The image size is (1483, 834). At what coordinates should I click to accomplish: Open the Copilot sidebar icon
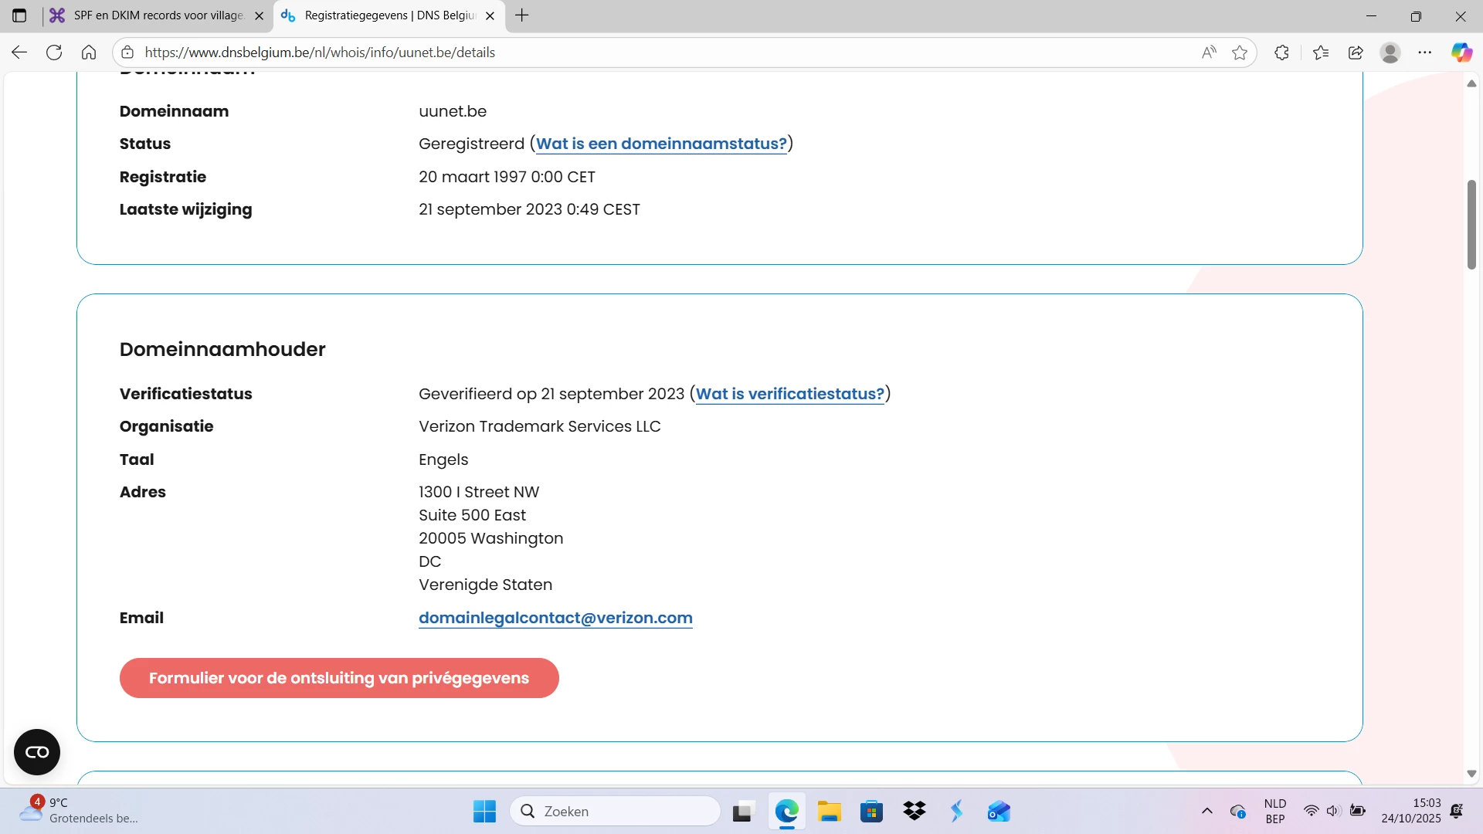1461,53
